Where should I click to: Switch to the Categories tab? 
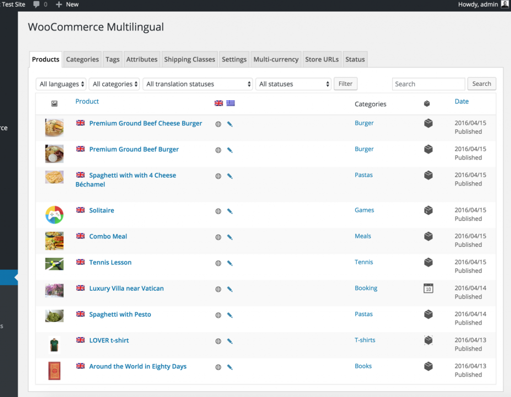tap(82, 59)
